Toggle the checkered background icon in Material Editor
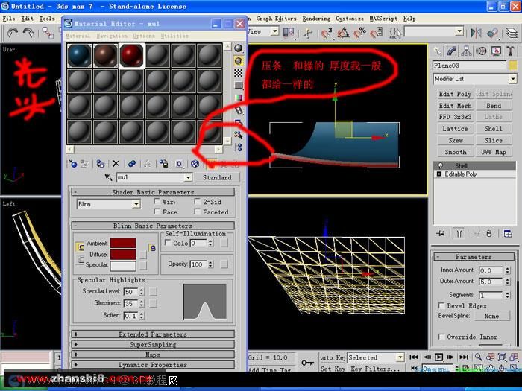 239,73
